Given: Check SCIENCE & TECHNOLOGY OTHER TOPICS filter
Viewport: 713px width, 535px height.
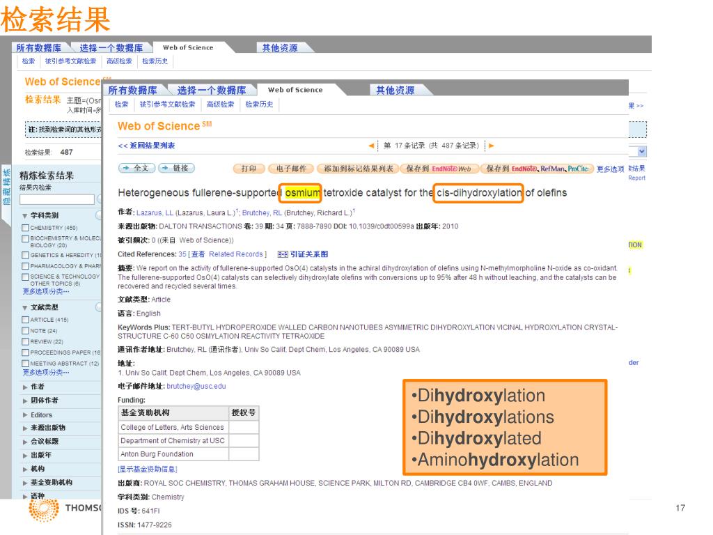Looking at the screenshot, I should tap(26, 277).
